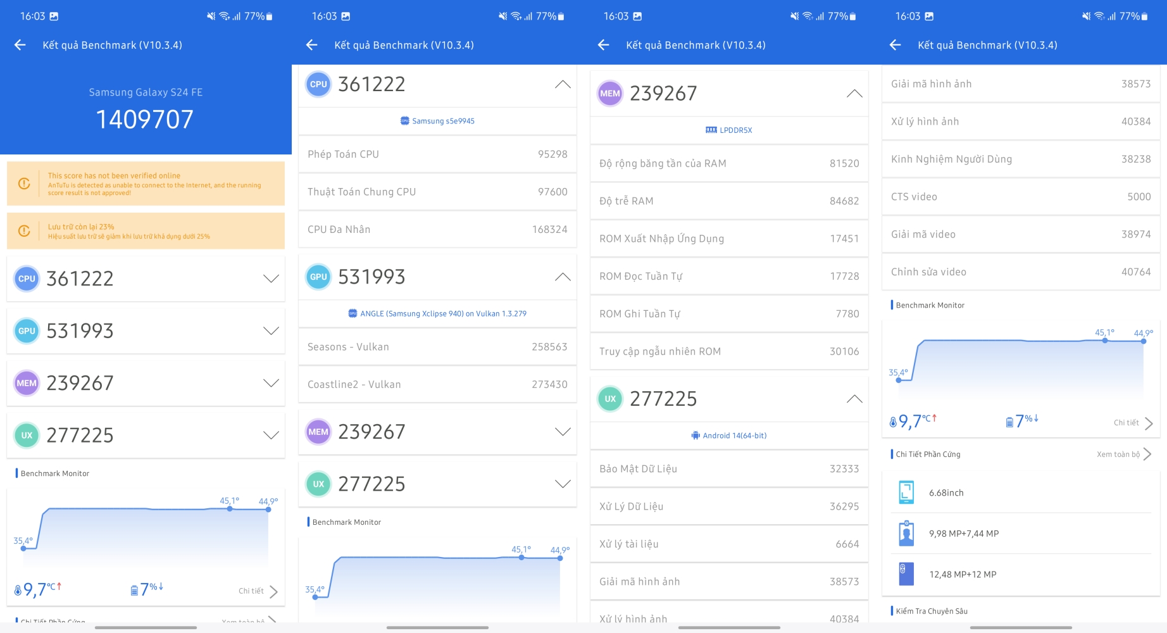Expand the collapsed GPU 531993 section via down chevron
This screenshot has height=633, width=1167.
tap(271, 331)
